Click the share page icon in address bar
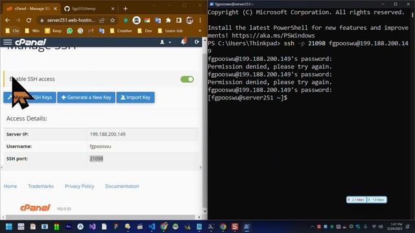 click(102, 20)
